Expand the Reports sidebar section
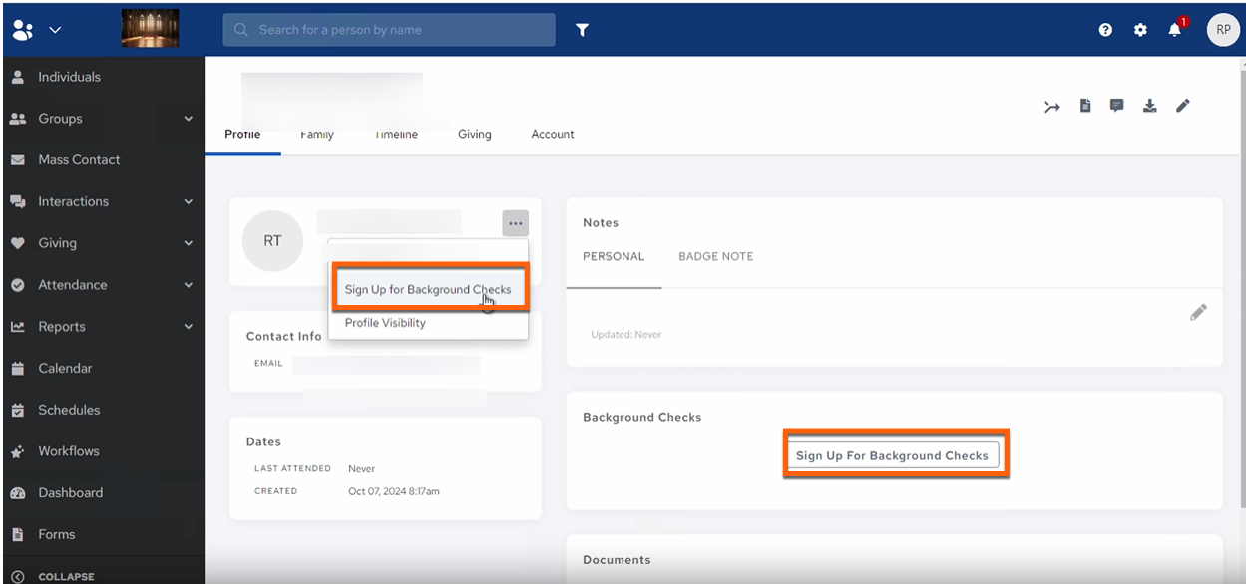Image resolution: width=1246 pixels, height=584 pixels. tap(189, 327)
